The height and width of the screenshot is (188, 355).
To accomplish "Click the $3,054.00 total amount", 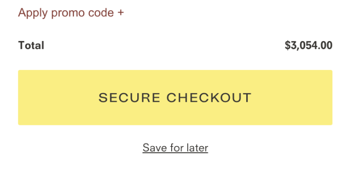I will (x=309, y=45).
